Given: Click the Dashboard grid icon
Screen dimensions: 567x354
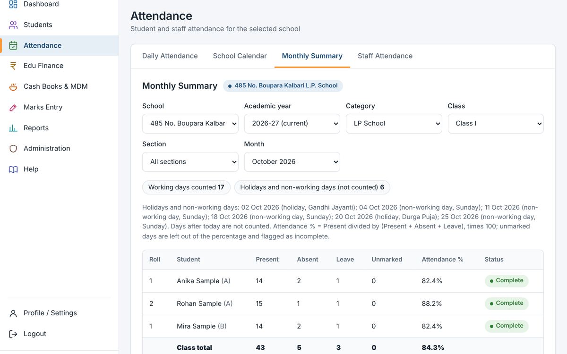Looking at the screenshot, I should point(13,4).
